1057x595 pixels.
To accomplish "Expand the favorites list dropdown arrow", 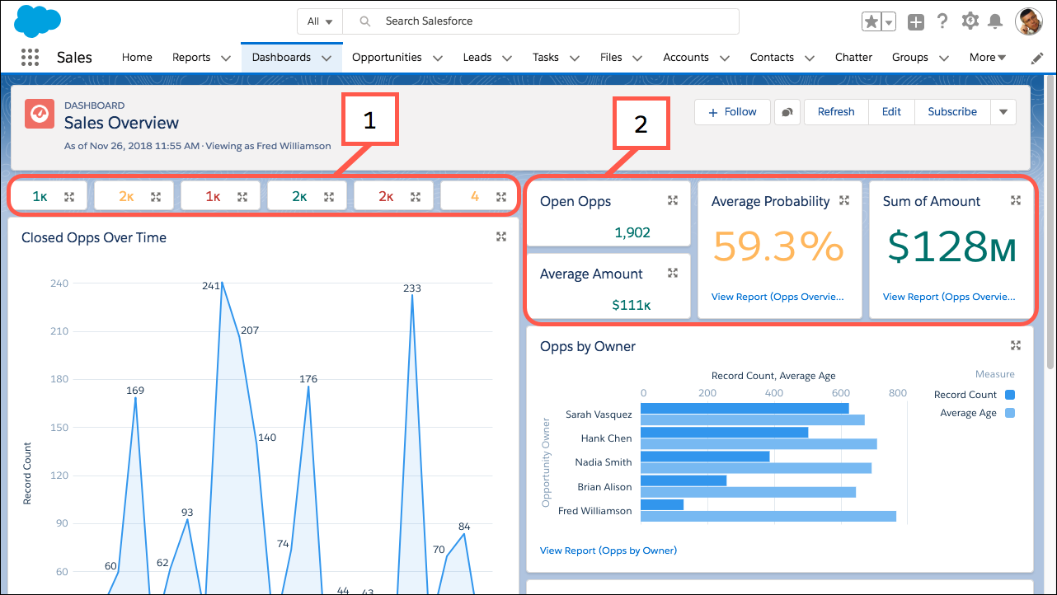I will (889, 22).
